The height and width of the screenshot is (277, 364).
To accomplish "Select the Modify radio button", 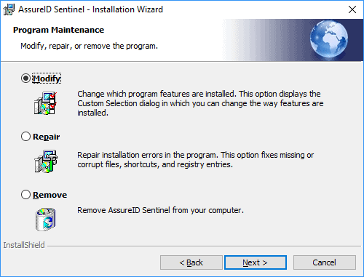I will 25,79.
